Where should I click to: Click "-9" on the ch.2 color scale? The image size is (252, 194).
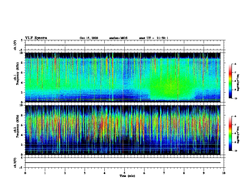[x=235, y=142]
